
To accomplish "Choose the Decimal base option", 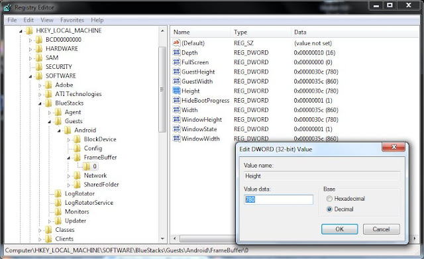I will coord(329,209).
